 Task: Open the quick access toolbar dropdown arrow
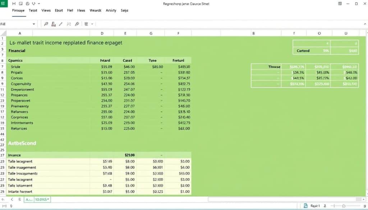tap(39, 4)
